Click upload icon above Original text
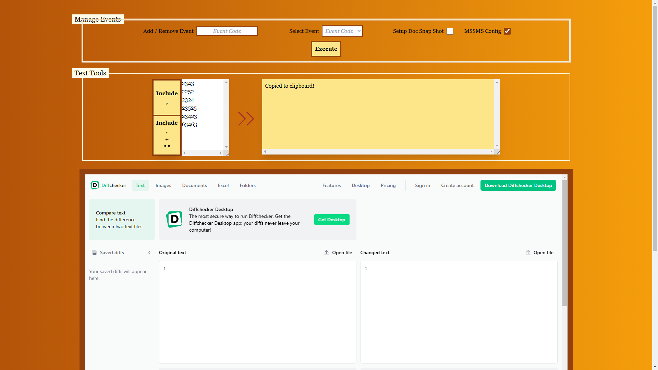This screenshot has width=658, height=370. [327, 252]
